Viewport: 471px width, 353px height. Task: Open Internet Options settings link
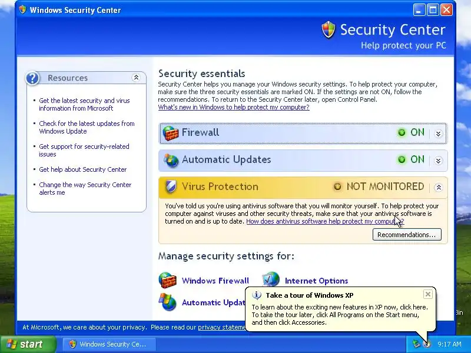pyautogui.click(x=316, y=281)
